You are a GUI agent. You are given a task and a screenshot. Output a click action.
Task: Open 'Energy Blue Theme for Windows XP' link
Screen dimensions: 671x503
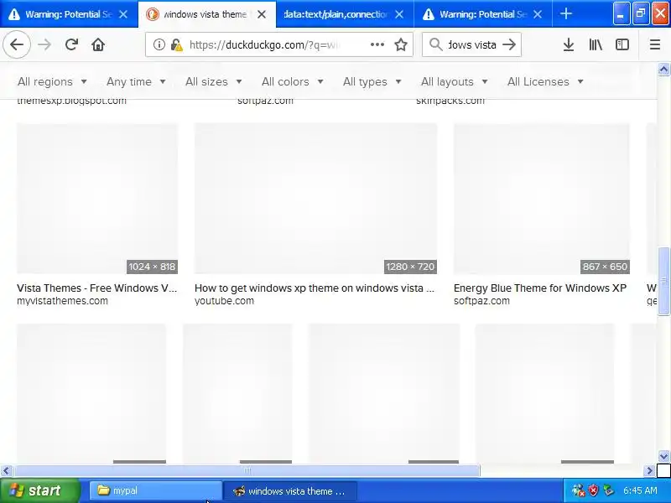pyautogui.click(x=540, y=288)
